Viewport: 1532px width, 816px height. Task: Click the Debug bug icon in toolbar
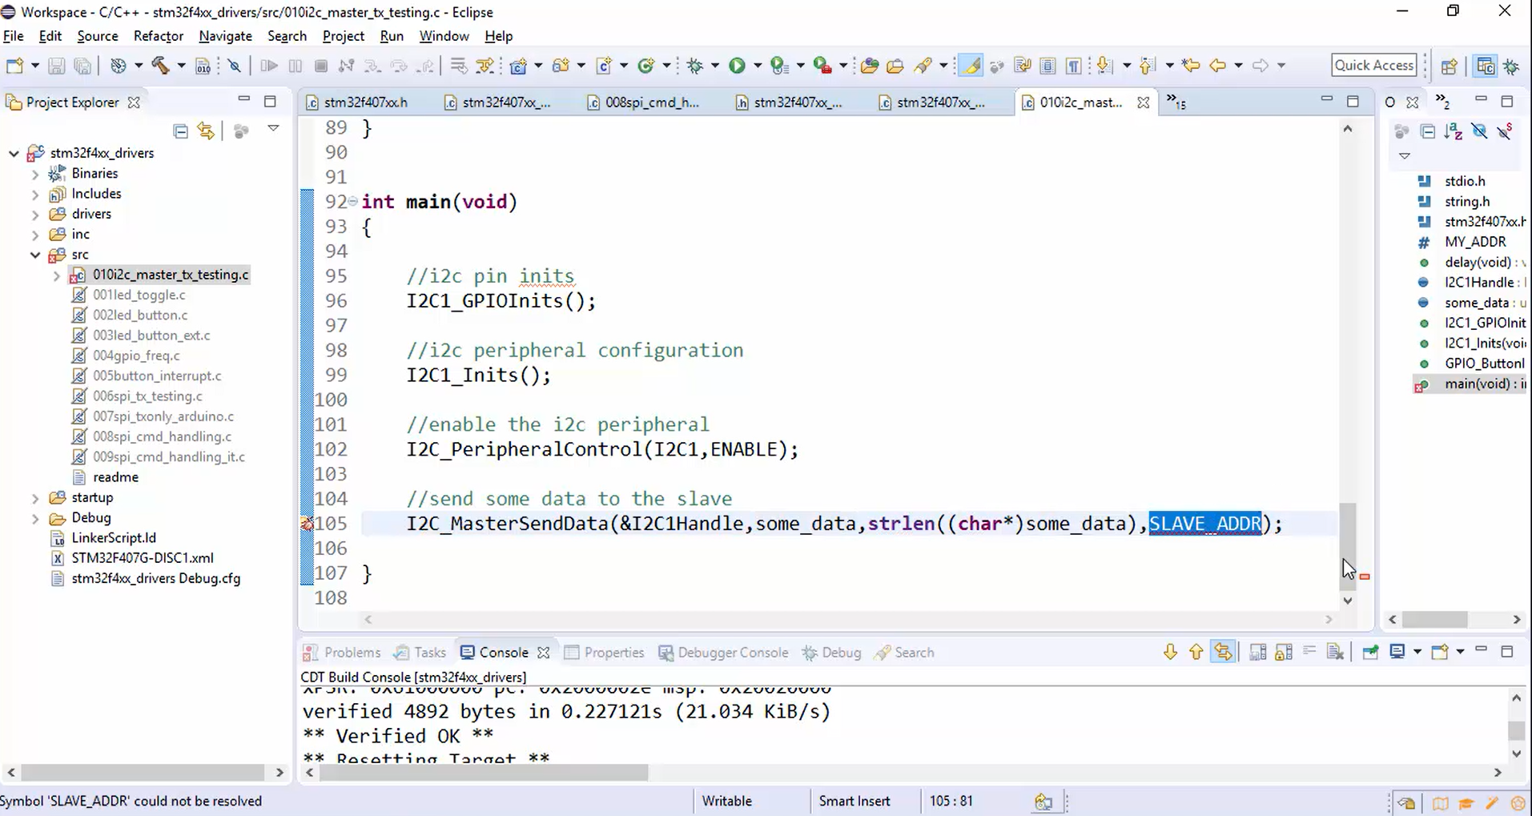point(694,66)
